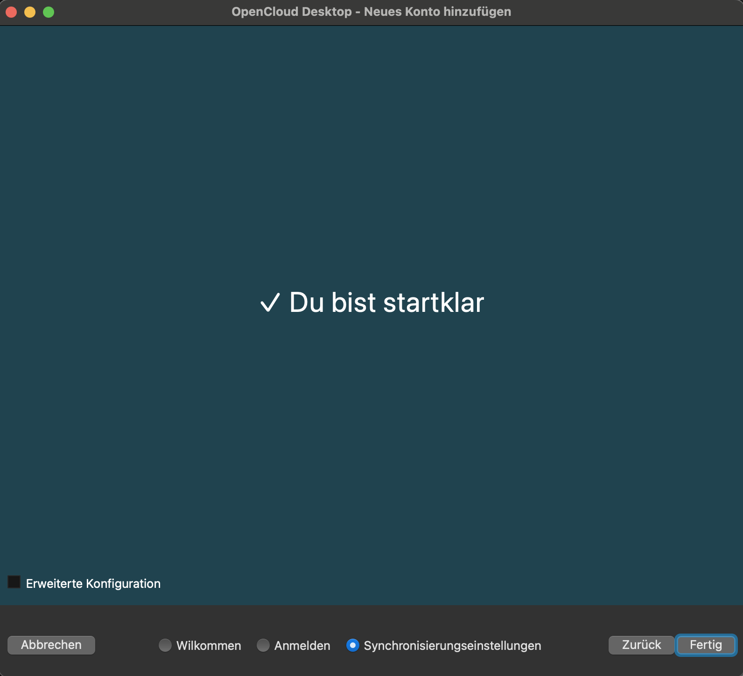743x676 pixels.
Task: Finish setup with the Fertig button
Action: click(706, 645)
